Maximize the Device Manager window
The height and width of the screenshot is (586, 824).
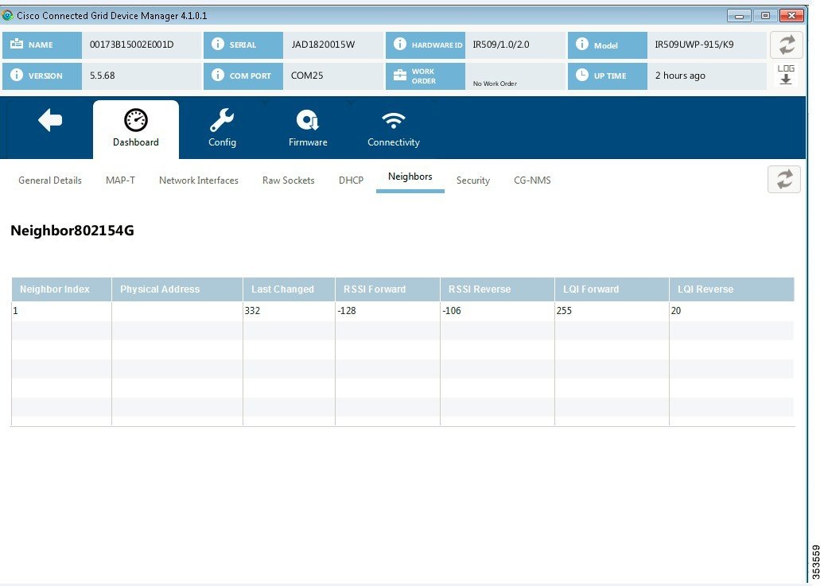click(x=765, y=16)
